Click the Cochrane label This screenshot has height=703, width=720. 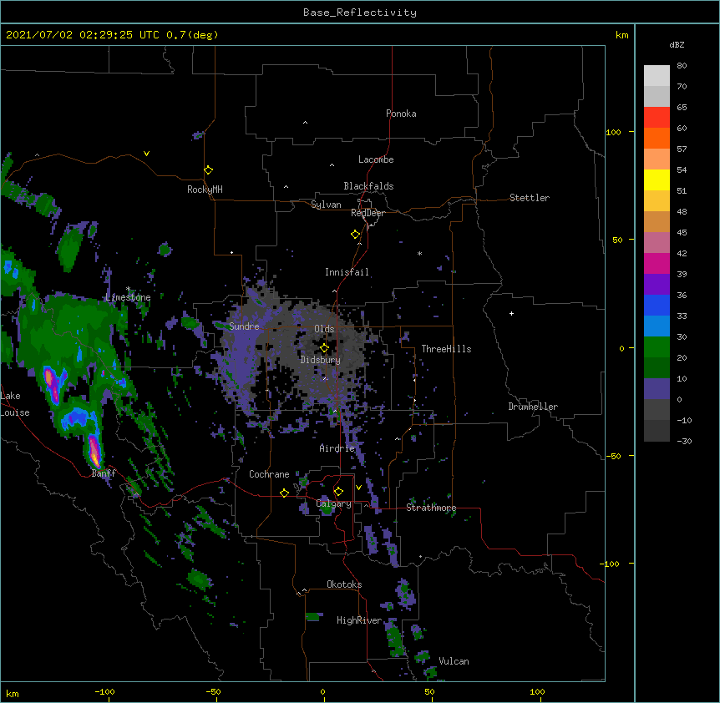click(x=269, y=474)
